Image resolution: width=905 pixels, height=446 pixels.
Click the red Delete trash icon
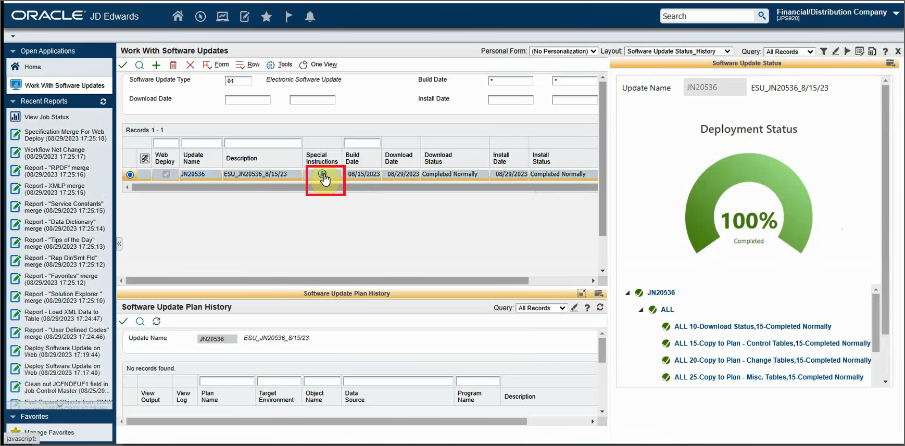point(173,65)
